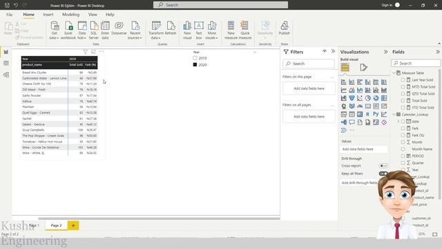Add a new report page

point(73,225)
